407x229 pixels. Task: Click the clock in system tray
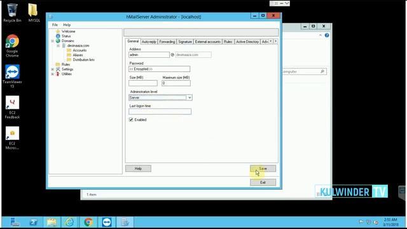[391, 222]
